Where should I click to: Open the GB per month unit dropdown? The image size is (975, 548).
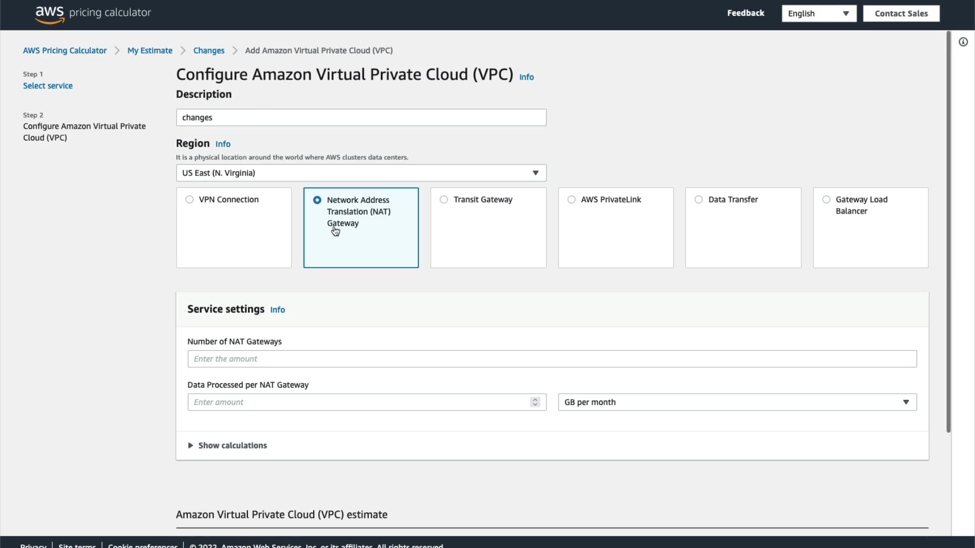click(737, 402)
